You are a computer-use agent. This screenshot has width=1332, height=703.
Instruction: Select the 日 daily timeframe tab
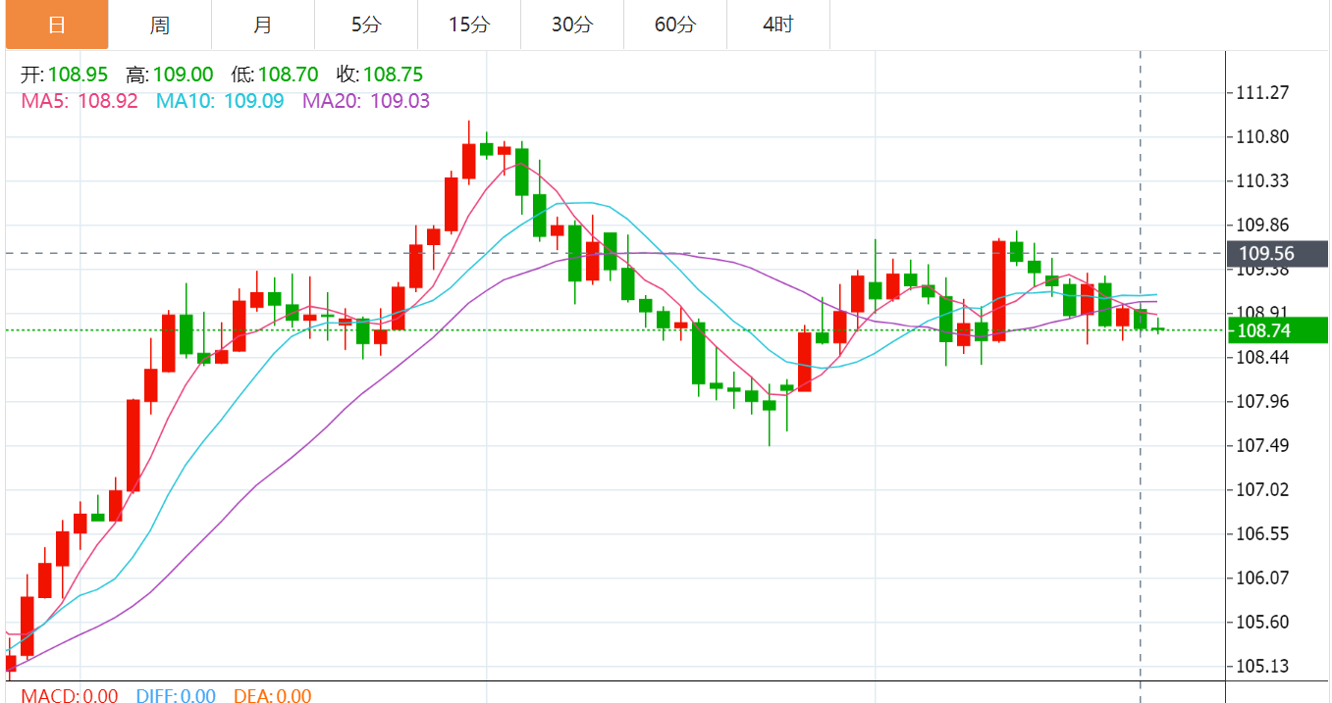57,25
